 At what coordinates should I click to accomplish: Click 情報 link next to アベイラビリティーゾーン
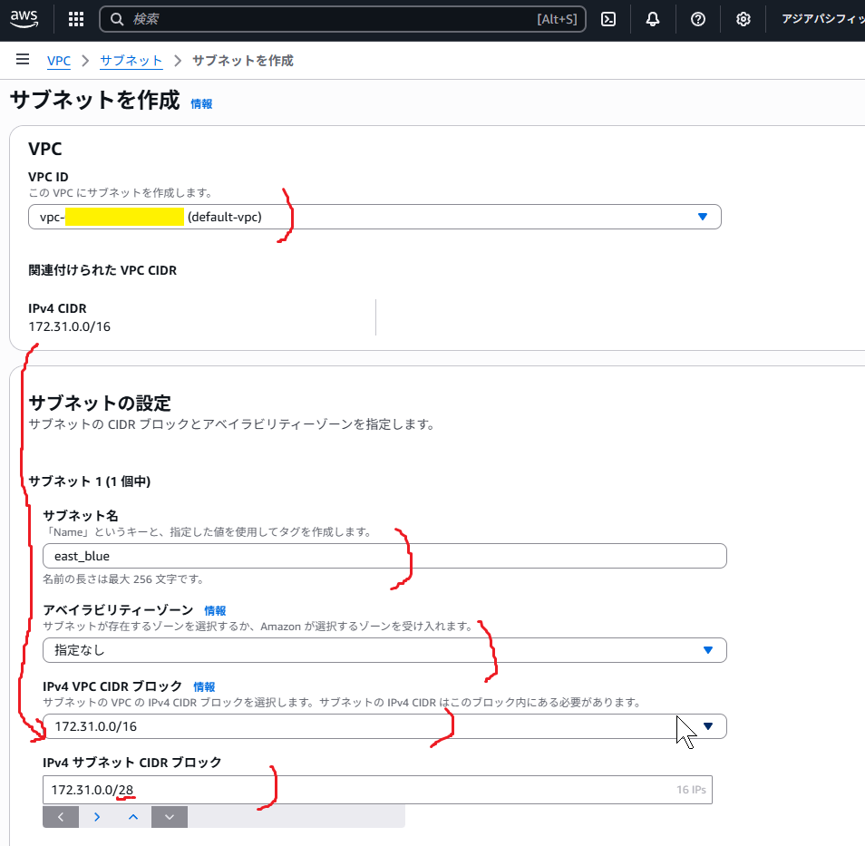215,611
